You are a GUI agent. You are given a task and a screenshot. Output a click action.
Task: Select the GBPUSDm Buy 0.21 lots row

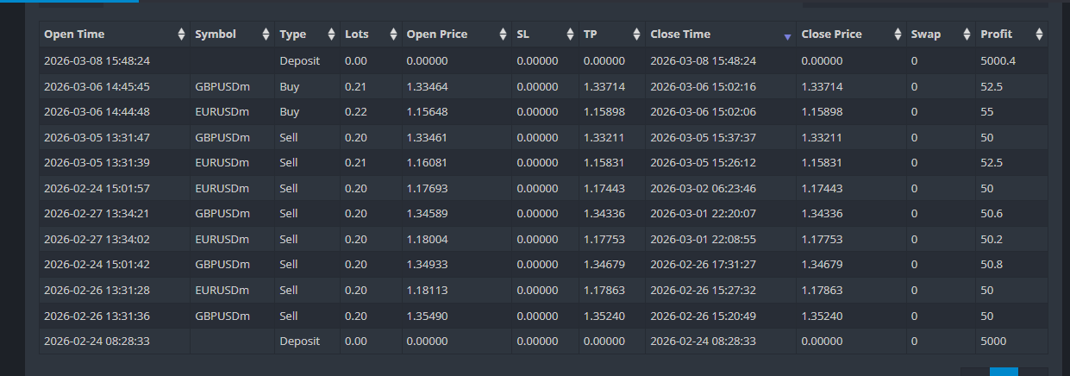[543, 87]
